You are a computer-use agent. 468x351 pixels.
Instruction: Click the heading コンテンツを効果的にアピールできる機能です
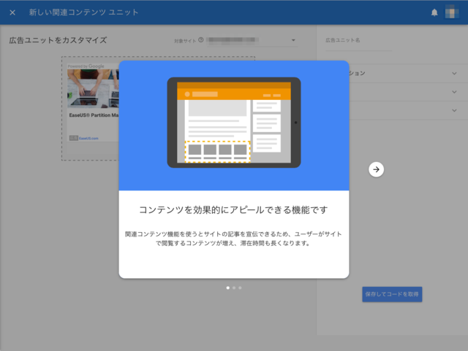tap(233, 209)
